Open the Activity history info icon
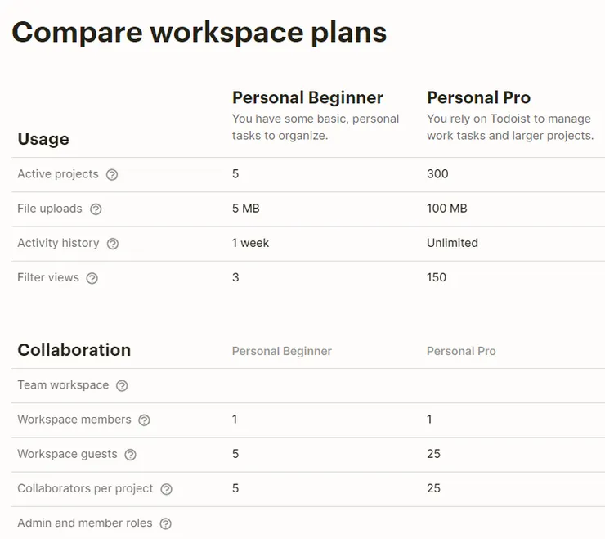This screenshot has height=539, width=605. pyautogui.click(x=113, y=244)
